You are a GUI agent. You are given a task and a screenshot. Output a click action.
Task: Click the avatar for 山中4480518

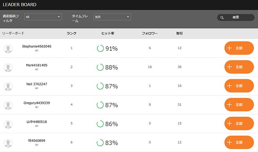pos(8,124)
